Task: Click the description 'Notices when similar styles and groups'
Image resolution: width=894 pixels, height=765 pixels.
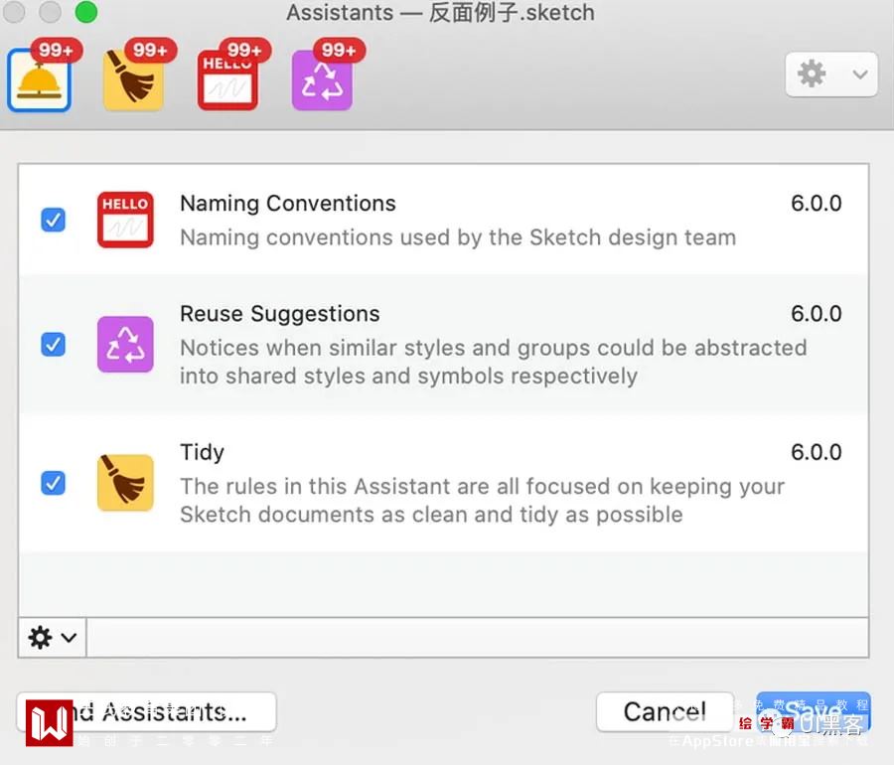Action: click(493, 362)
